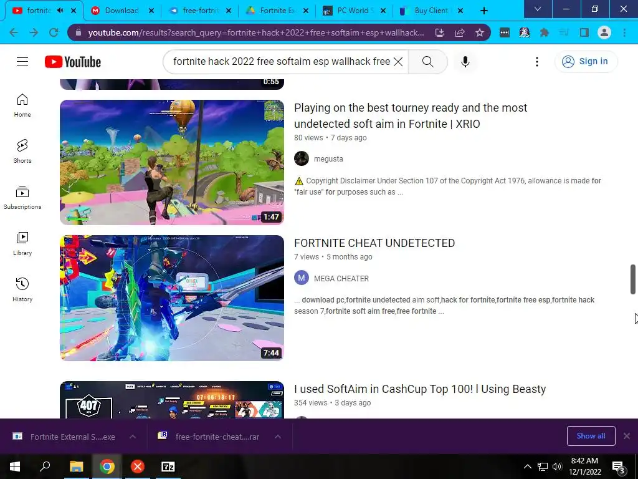Start voice search with microphone icon

(x=465, y=62)
